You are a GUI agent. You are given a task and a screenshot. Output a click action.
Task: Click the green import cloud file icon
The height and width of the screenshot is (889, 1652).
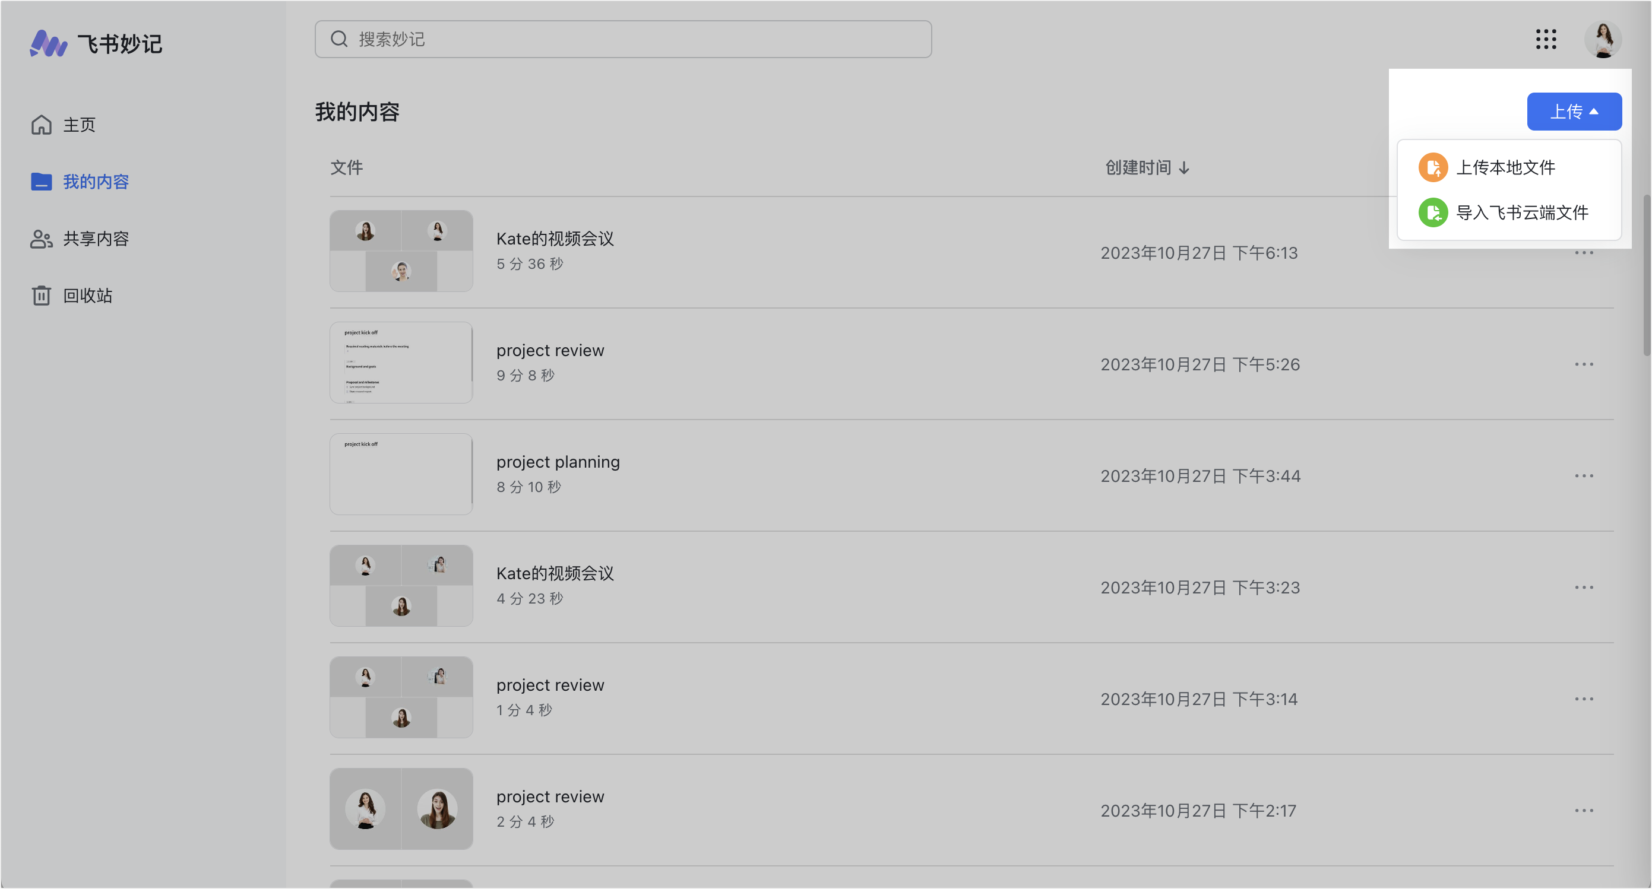pyautogui.click(x=1433, y=213)
